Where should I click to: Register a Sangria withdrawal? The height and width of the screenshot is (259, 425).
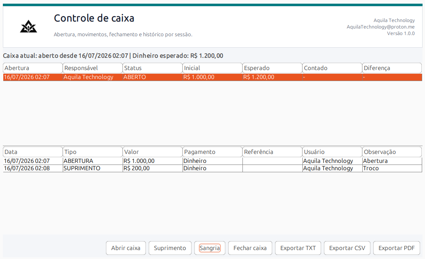coord(209,248)
